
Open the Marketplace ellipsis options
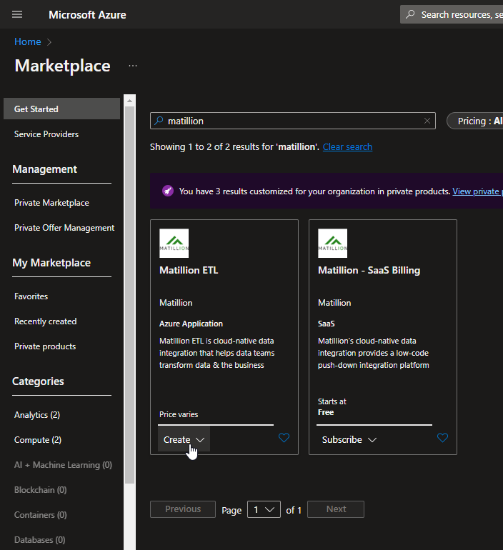133,66
